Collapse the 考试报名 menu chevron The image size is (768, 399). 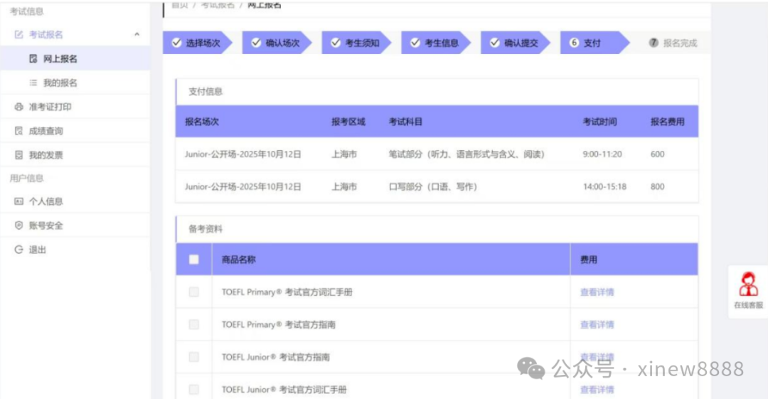(137, 35)
